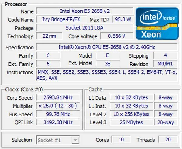Click the Max TDP value 95.0 W
Viewport: 182px width, 149px height.
coord(123,20)
